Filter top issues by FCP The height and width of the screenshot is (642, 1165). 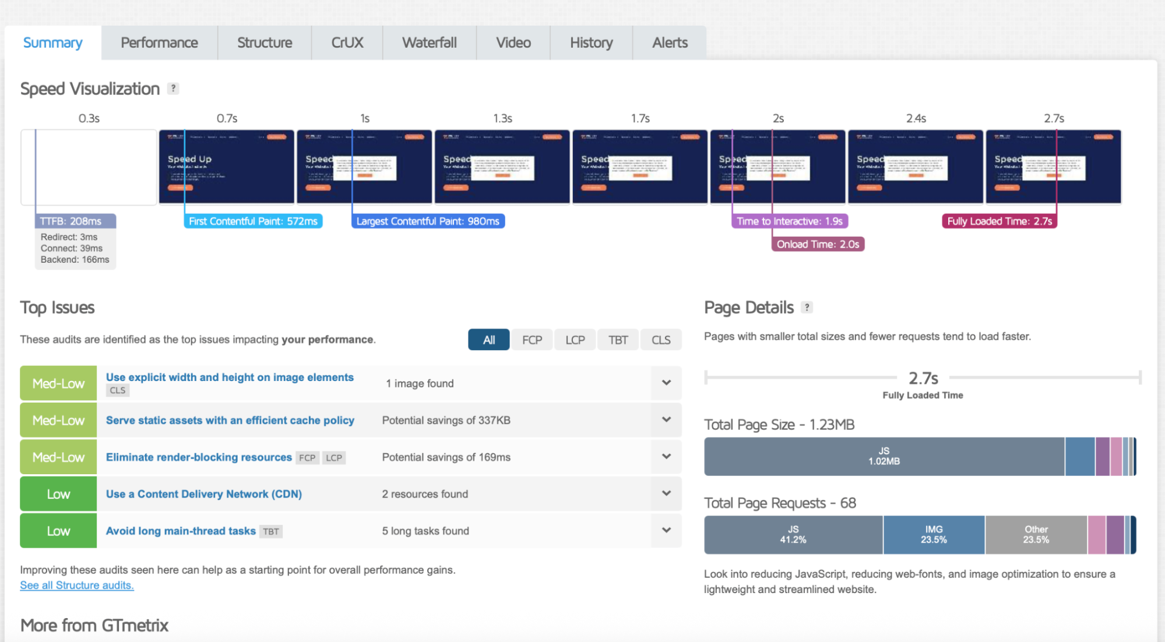click(532, 340)
